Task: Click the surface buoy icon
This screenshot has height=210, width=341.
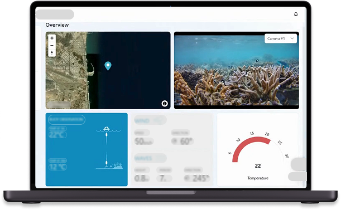Action: (x=107, y=129)
